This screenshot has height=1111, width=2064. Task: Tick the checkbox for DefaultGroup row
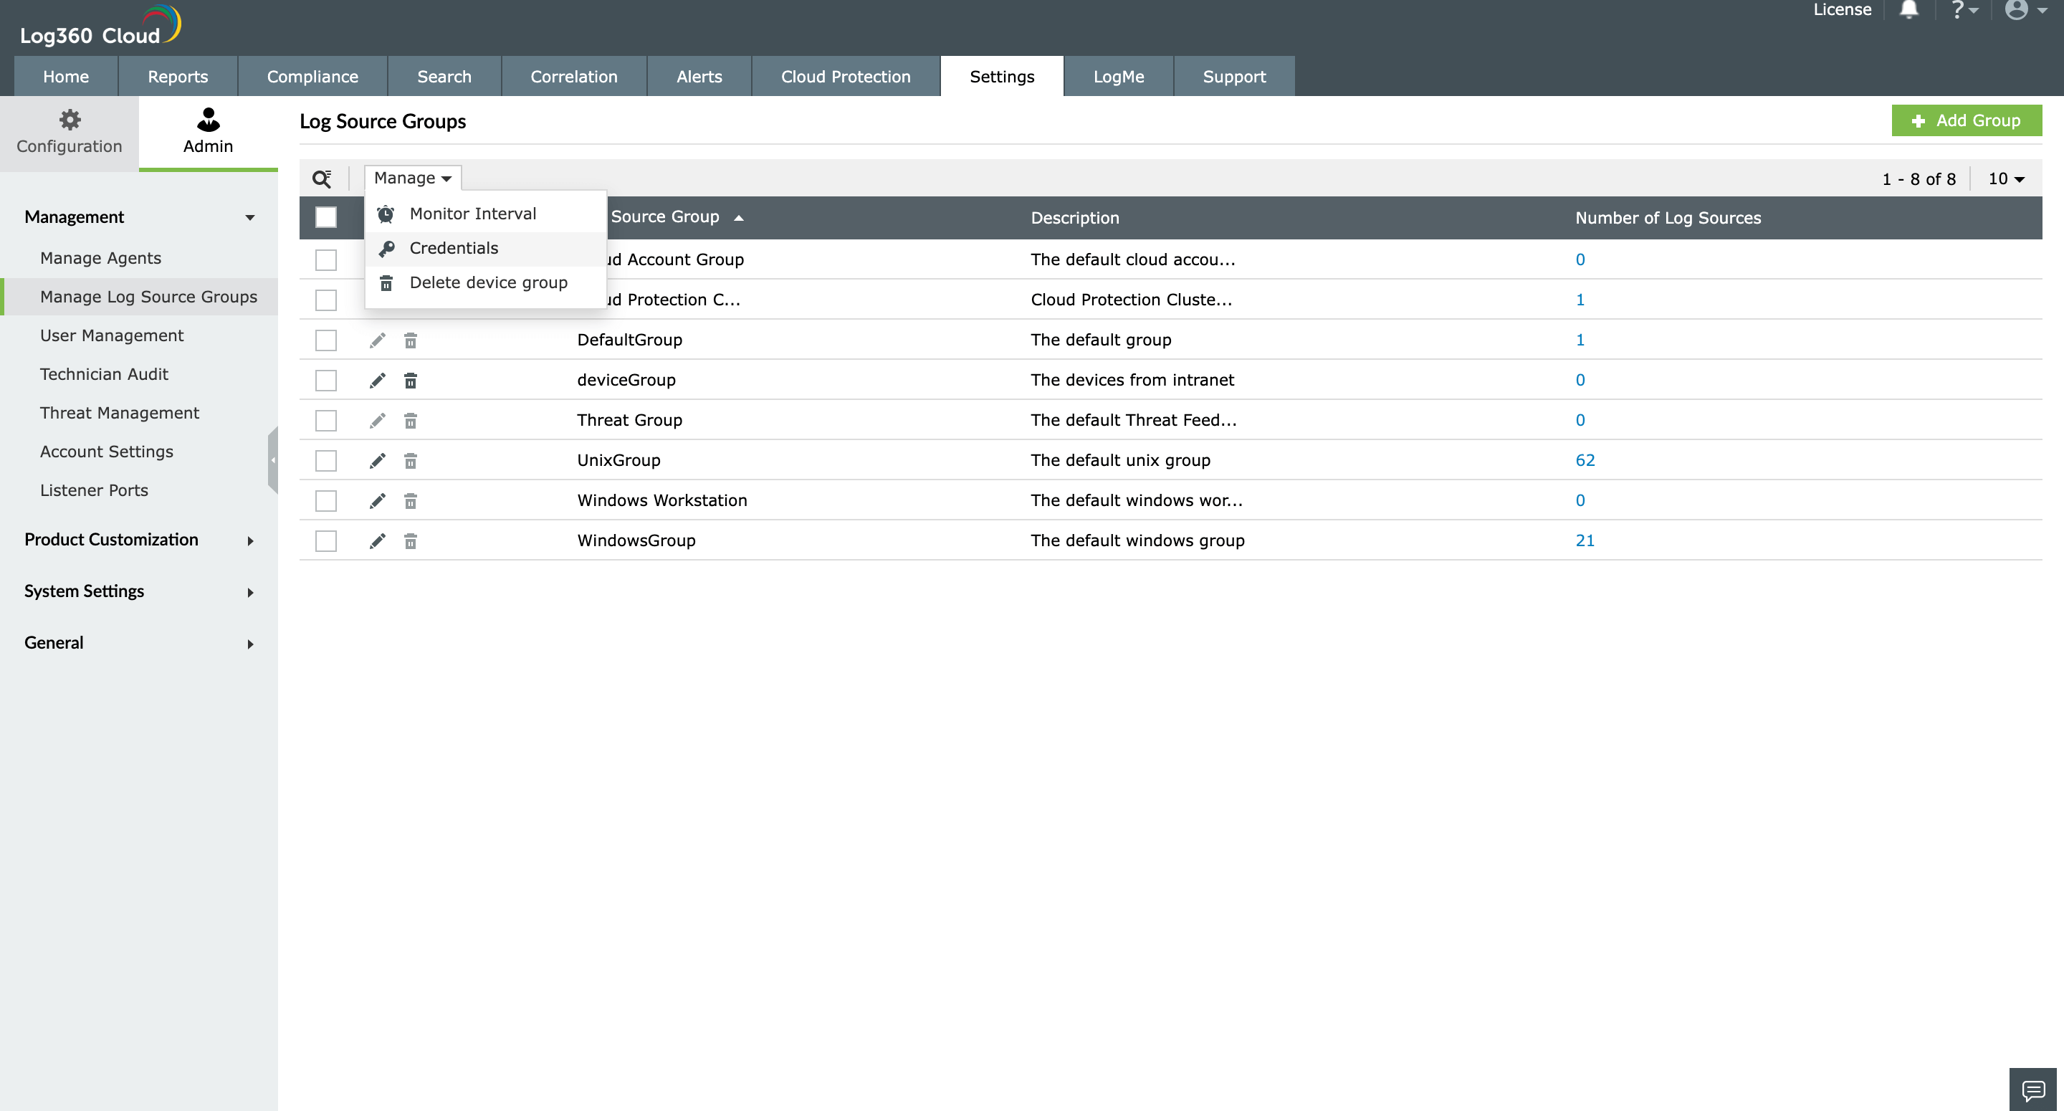point(325,340)
